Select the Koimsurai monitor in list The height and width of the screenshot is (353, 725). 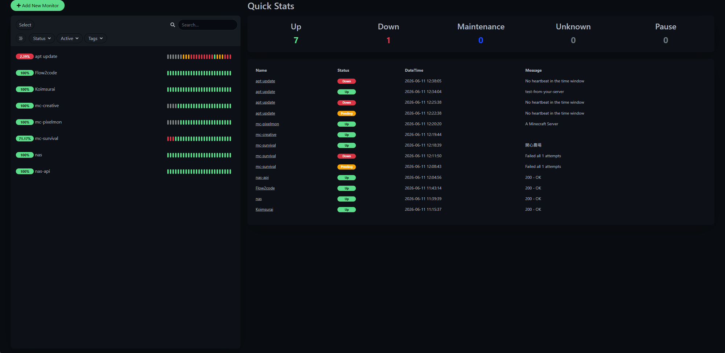pyautogui.click(x=125, y=89)
